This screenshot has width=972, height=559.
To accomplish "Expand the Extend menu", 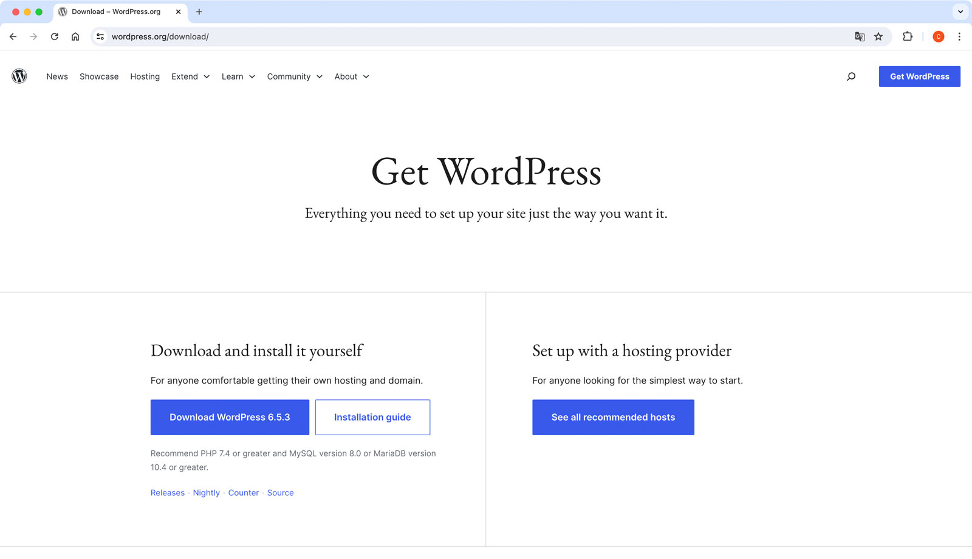I will click(191, 76).
